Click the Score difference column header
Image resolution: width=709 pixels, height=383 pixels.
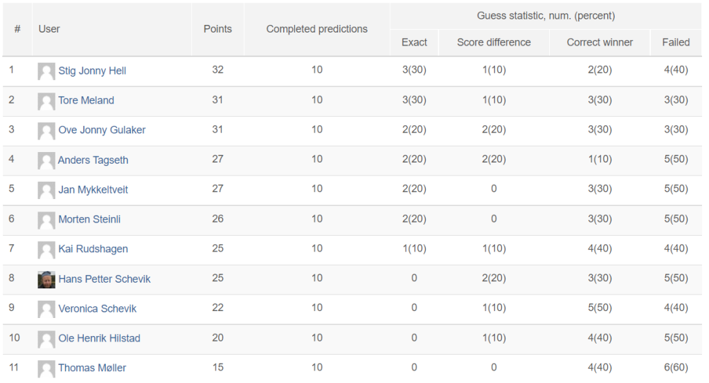coord(494,42)
